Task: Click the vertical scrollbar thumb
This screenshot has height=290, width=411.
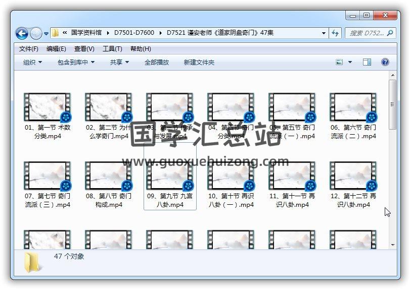Action: 392,104
